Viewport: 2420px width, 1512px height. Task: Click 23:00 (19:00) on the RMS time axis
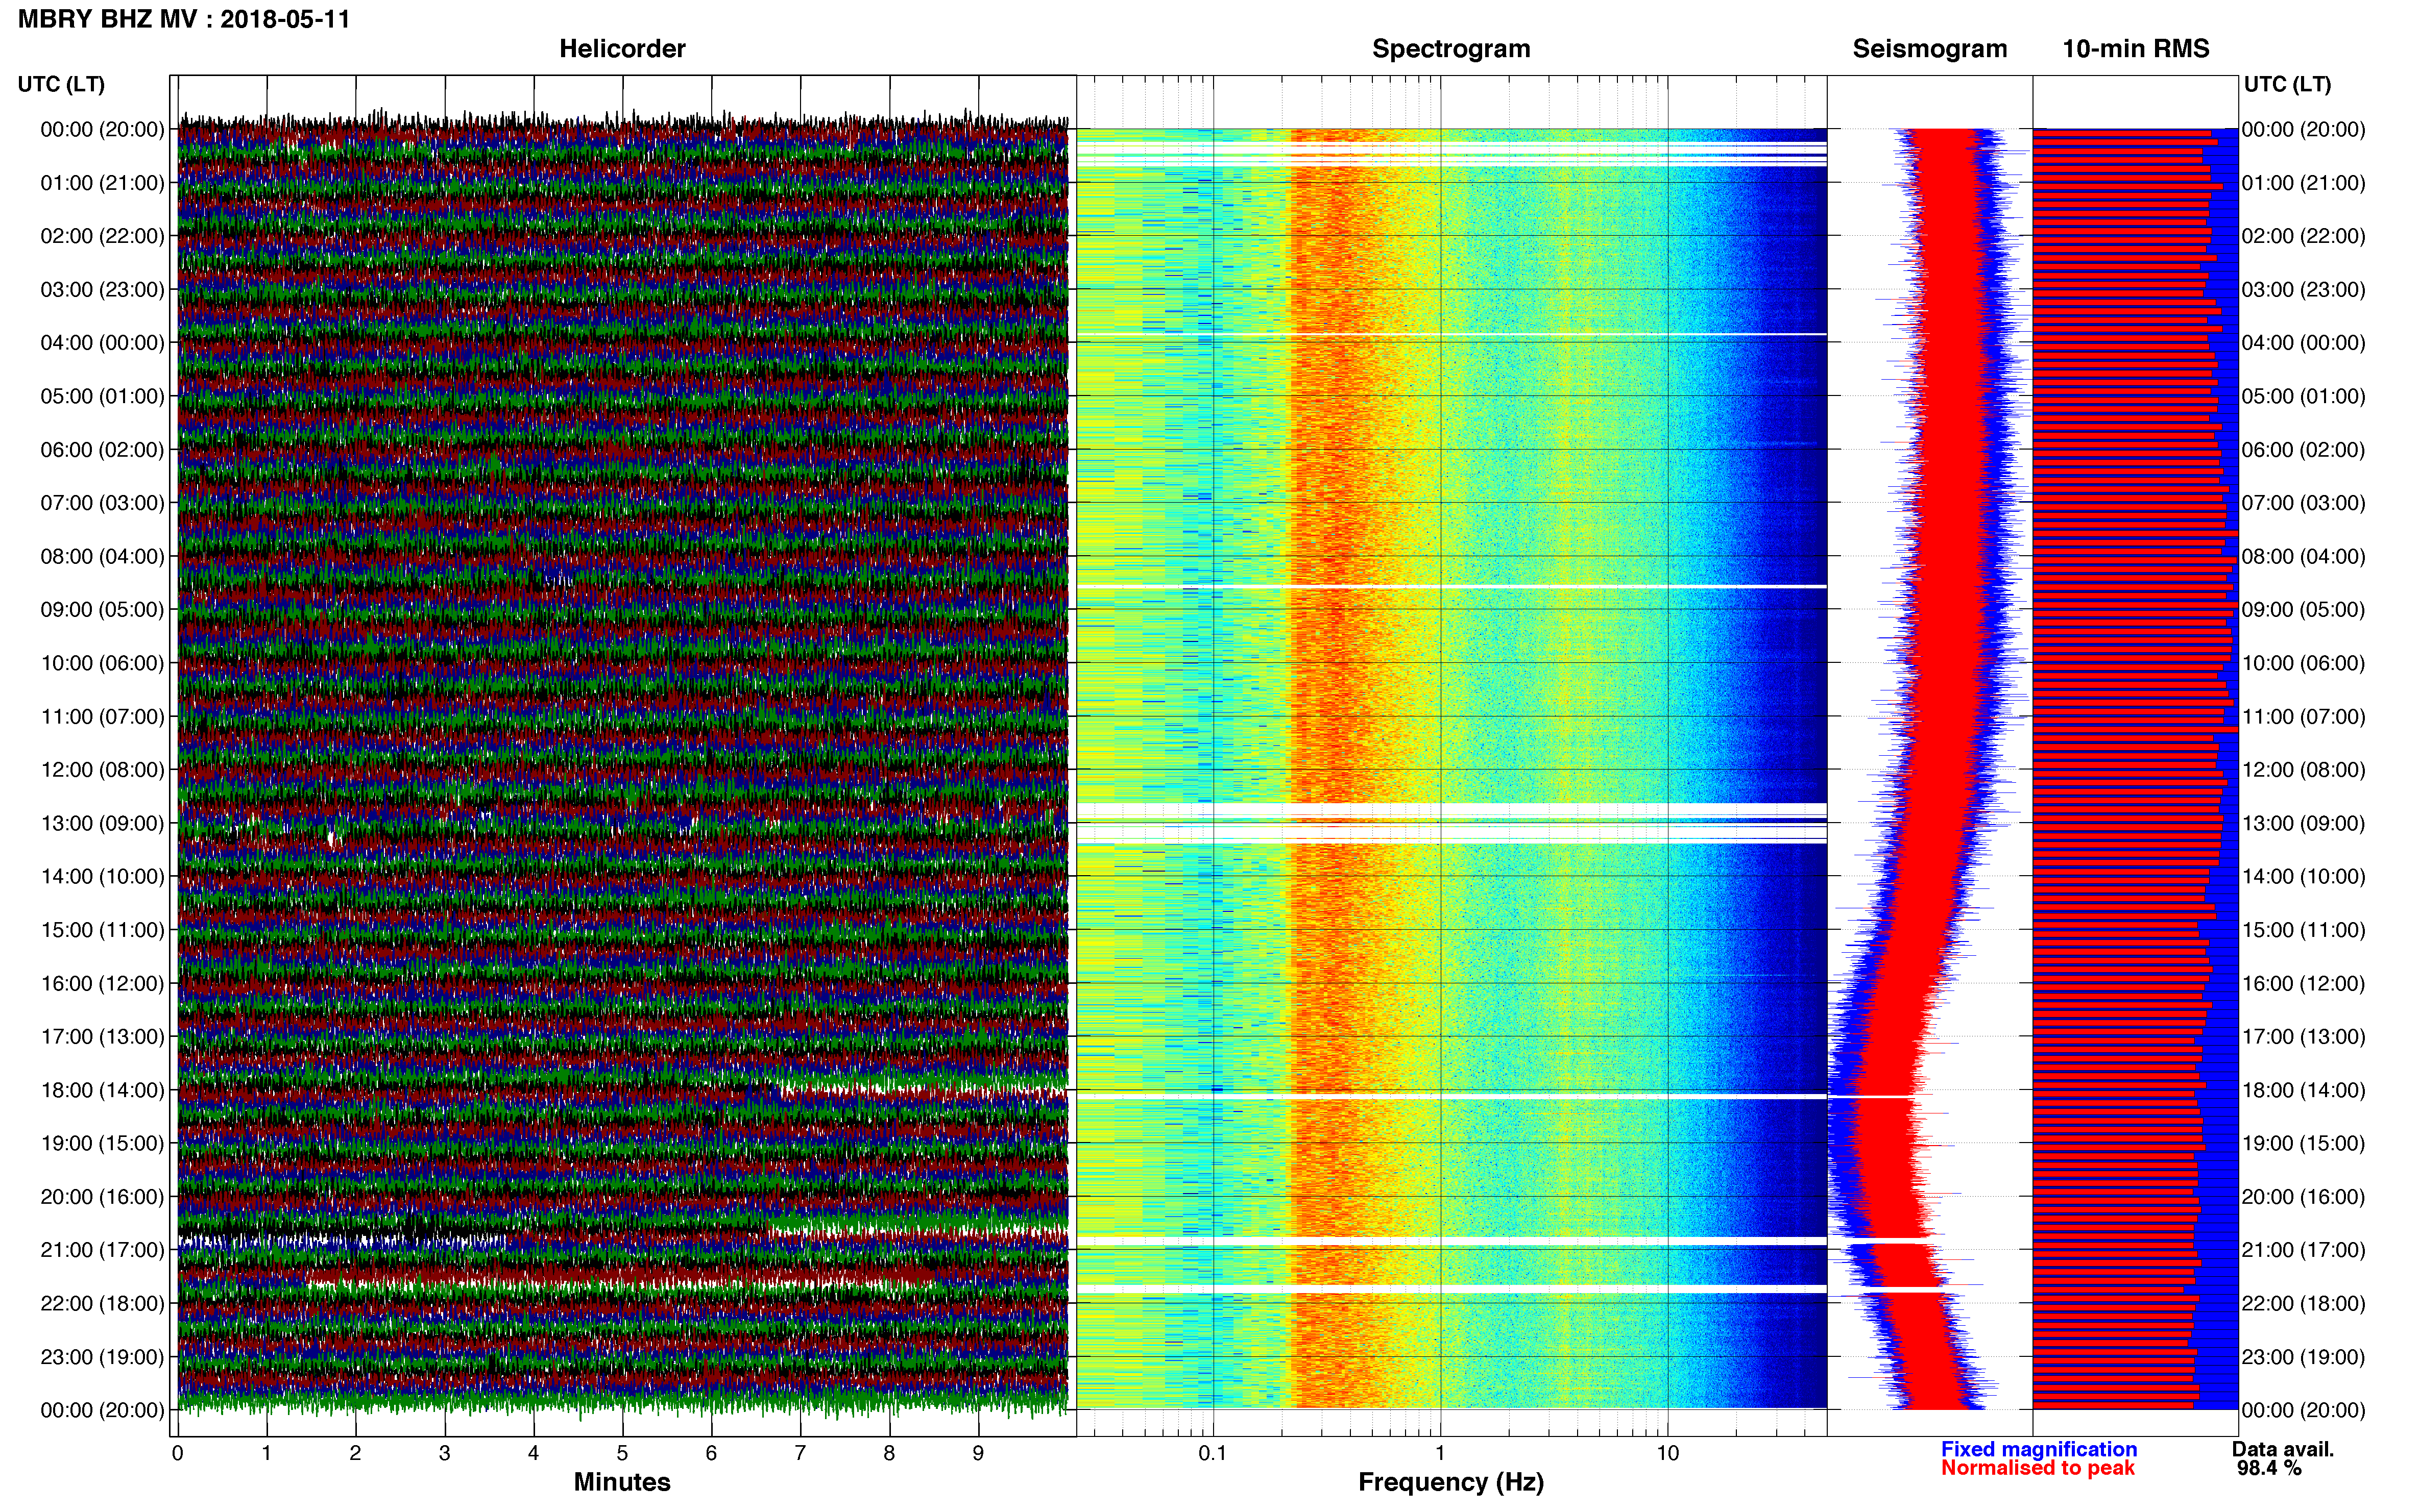2303,1357
